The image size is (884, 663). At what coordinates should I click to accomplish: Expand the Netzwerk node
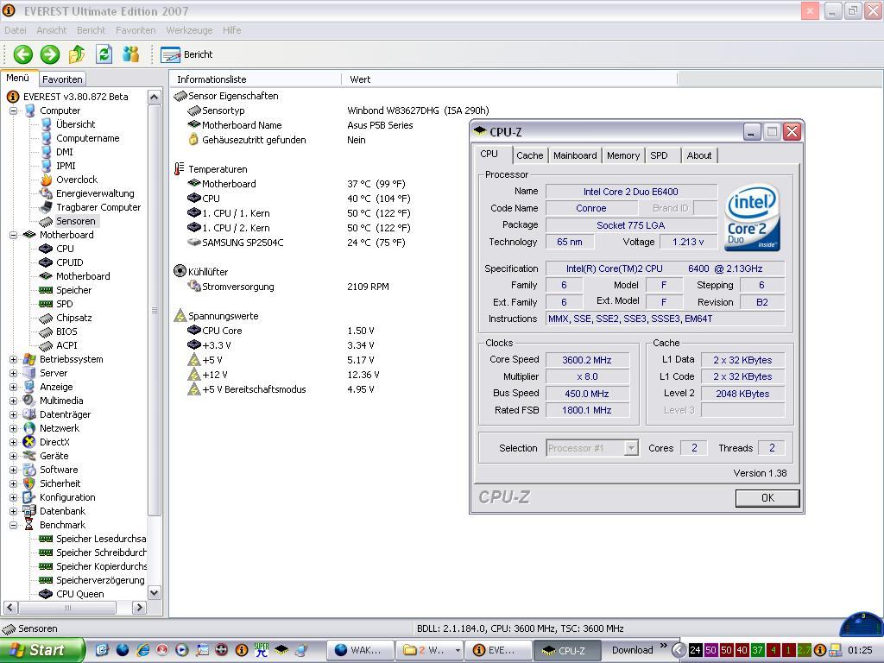13,428
